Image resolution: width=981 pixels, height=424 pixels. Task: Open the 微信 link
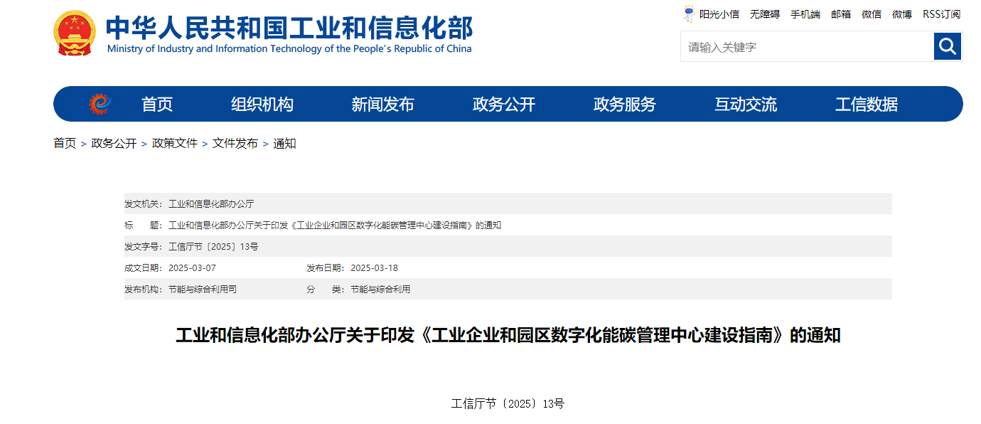pos(872,14)
